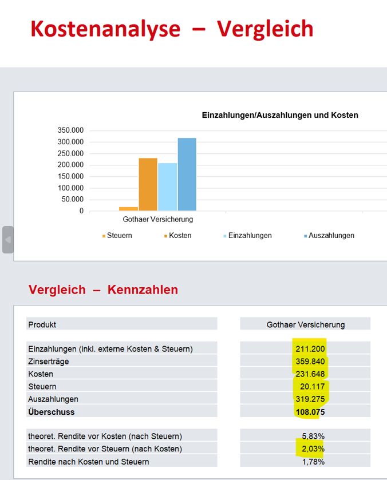This screenshot has height=480, width=387.
Task: Click the value 211.200
Action: point(310,348)
